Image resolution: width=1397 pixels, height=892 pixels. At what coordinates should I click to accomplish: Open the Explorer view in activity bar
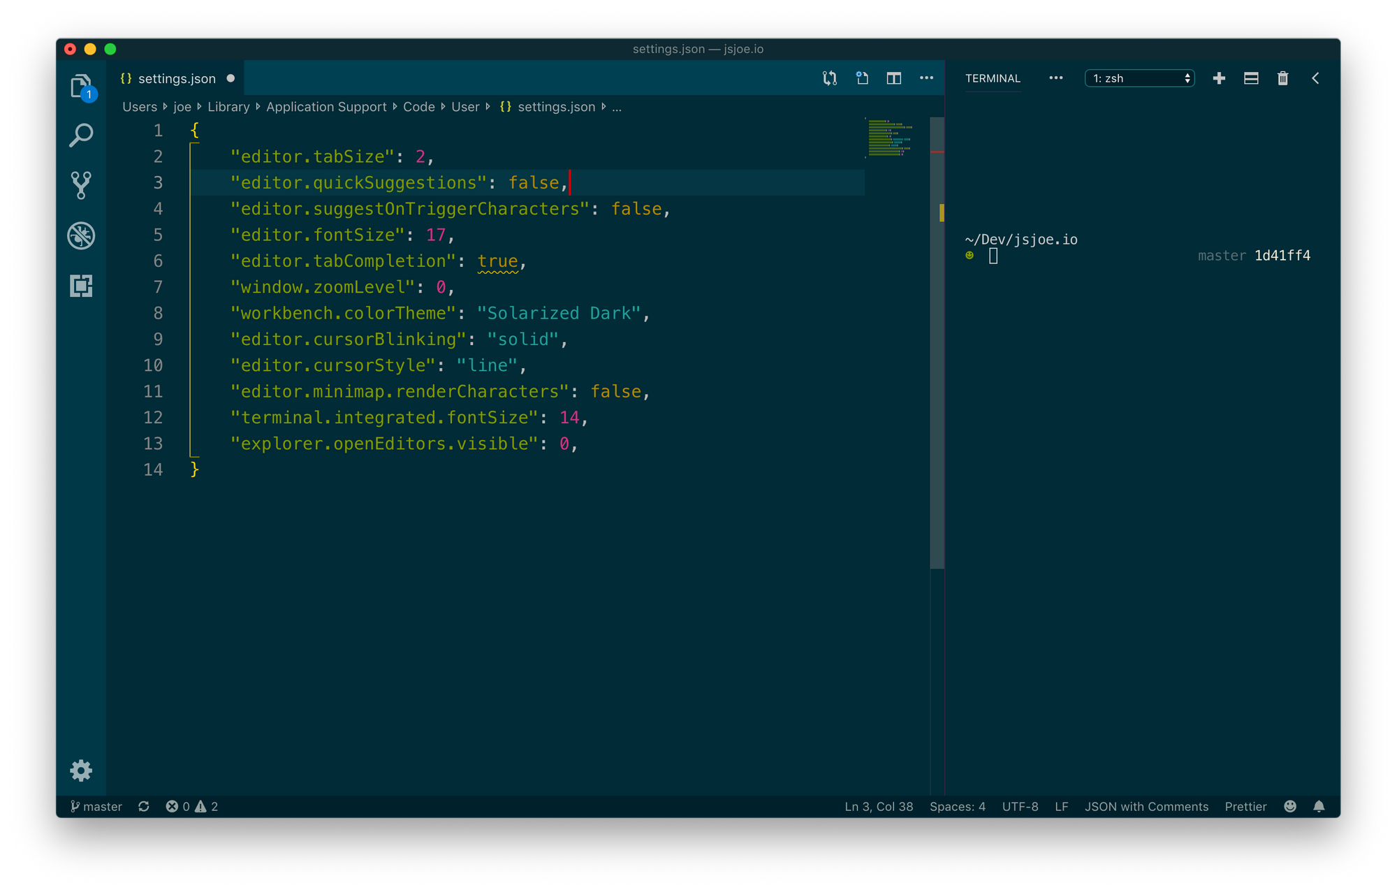[x=81, y=86]
